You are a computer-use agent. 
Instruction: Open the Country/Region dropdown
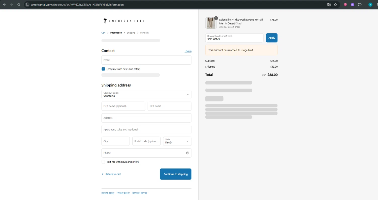[146, 95]
